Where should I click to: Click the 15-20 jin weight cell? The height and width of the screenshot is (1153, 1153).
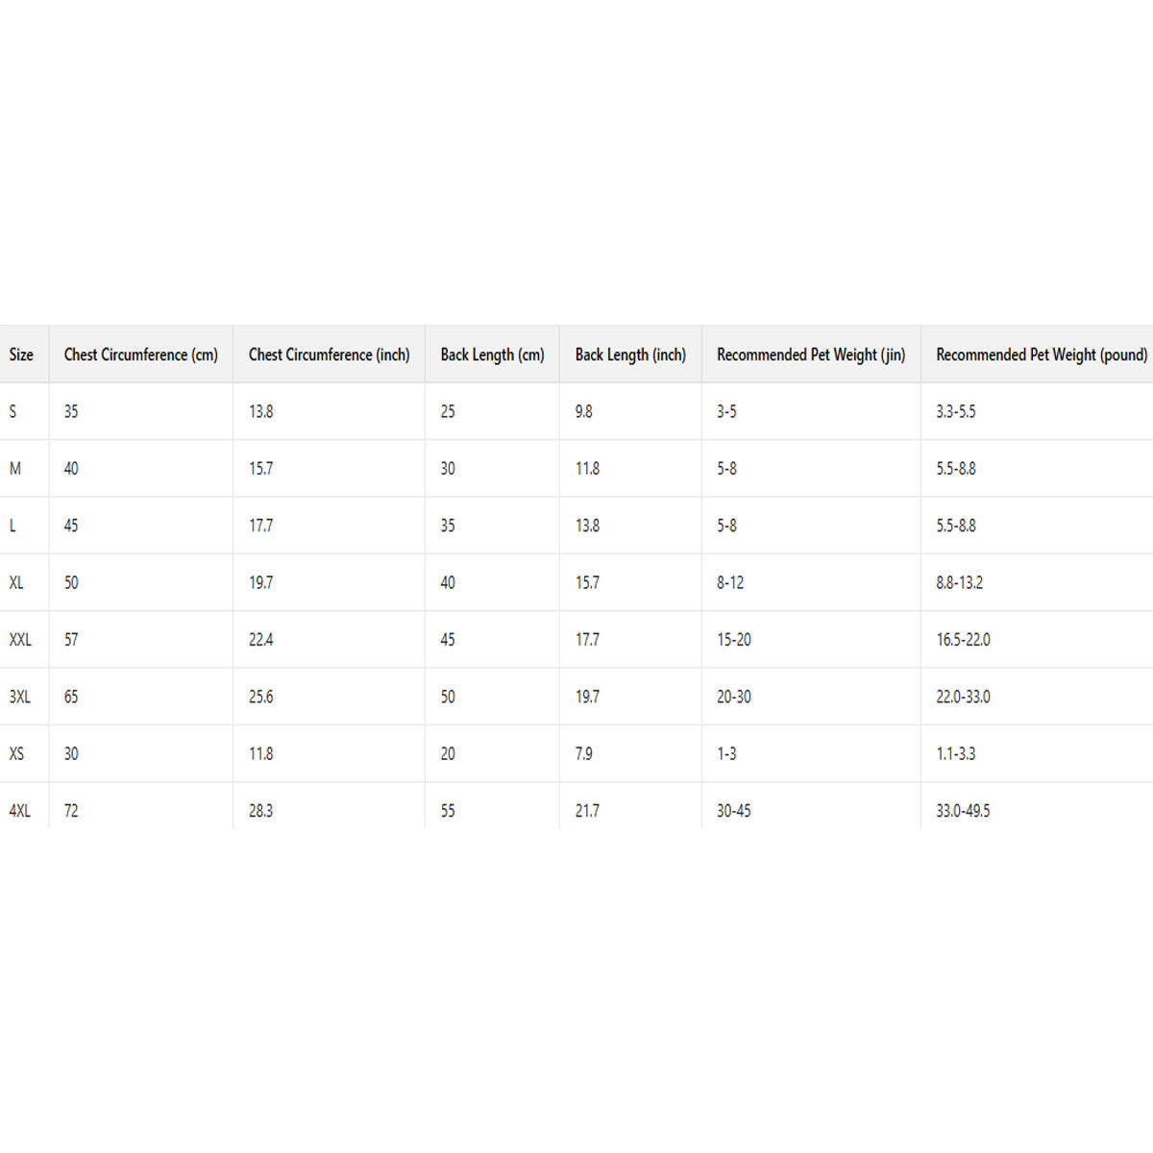pos(734,640)
